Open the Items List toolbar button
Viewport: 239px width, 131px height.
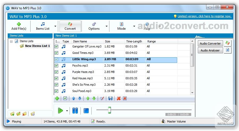(42, 26)
